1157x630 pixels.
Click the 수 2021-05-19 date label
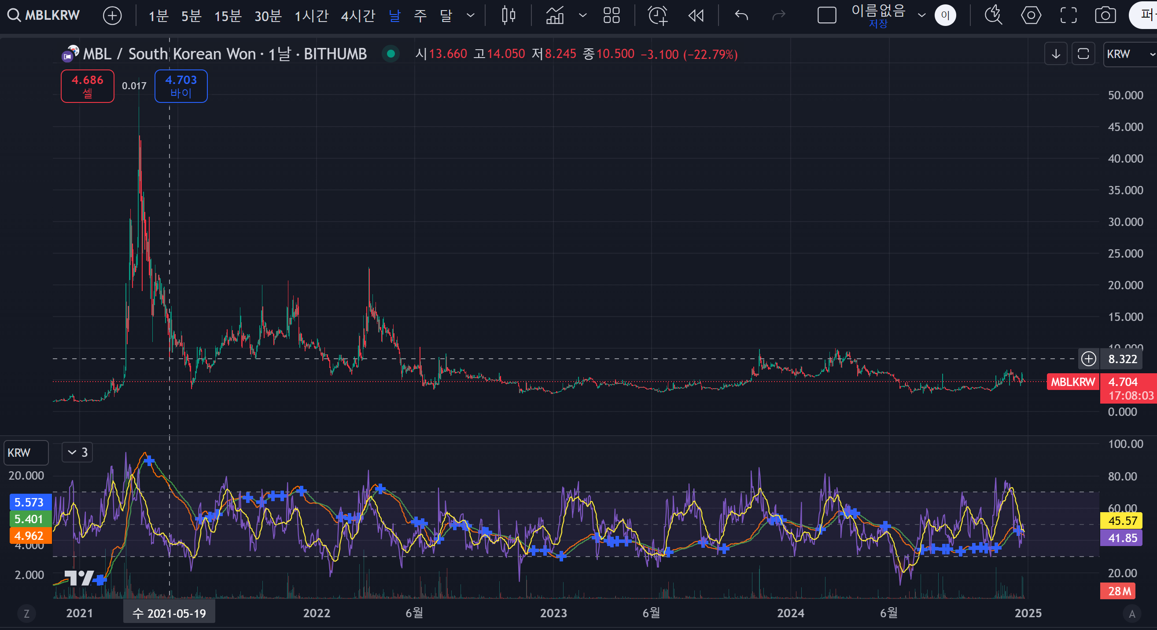[169, 613]
